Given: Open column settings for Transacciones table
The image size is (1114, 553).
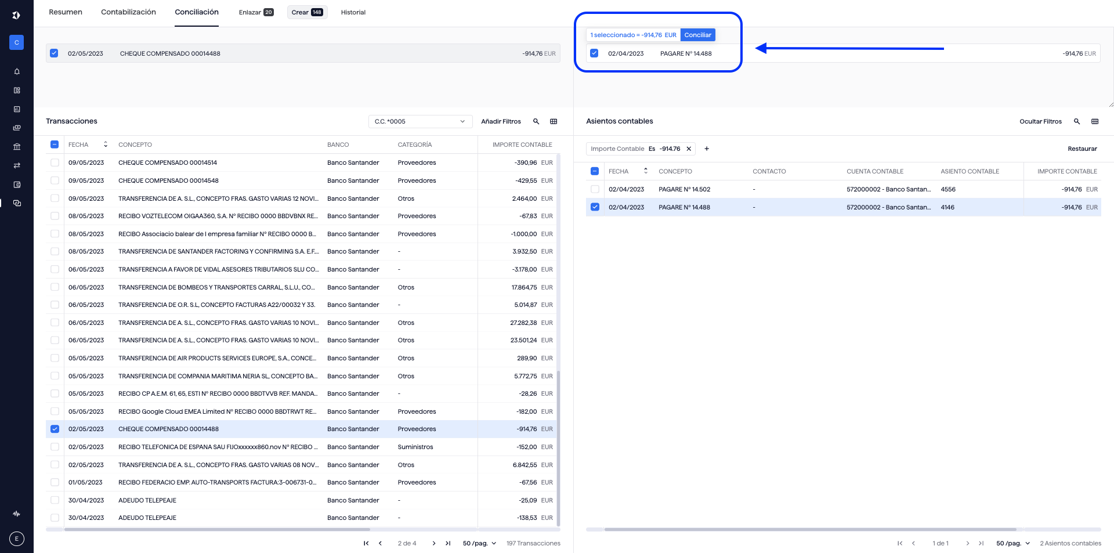Looking at the screenshot, I should tap(554, 121).
